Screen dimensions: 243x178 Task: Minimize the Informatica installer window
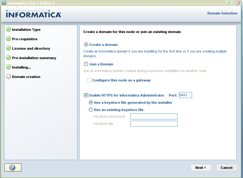coord(228,3)
